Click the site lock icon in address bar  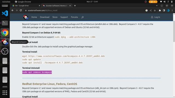pyautogui.click(x=26, y=10)
